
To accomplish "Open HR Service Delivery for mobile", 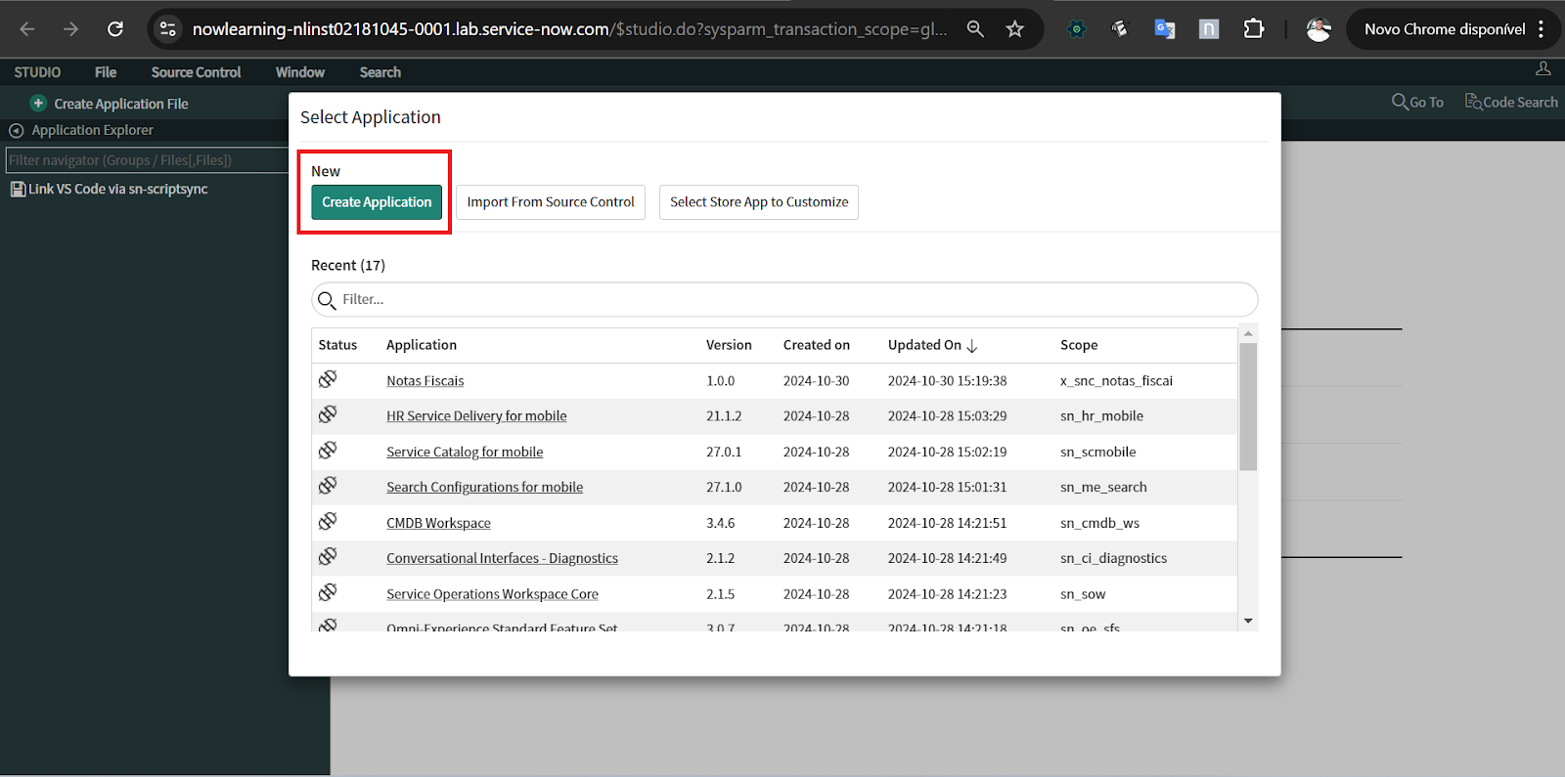I will [476, 416].
